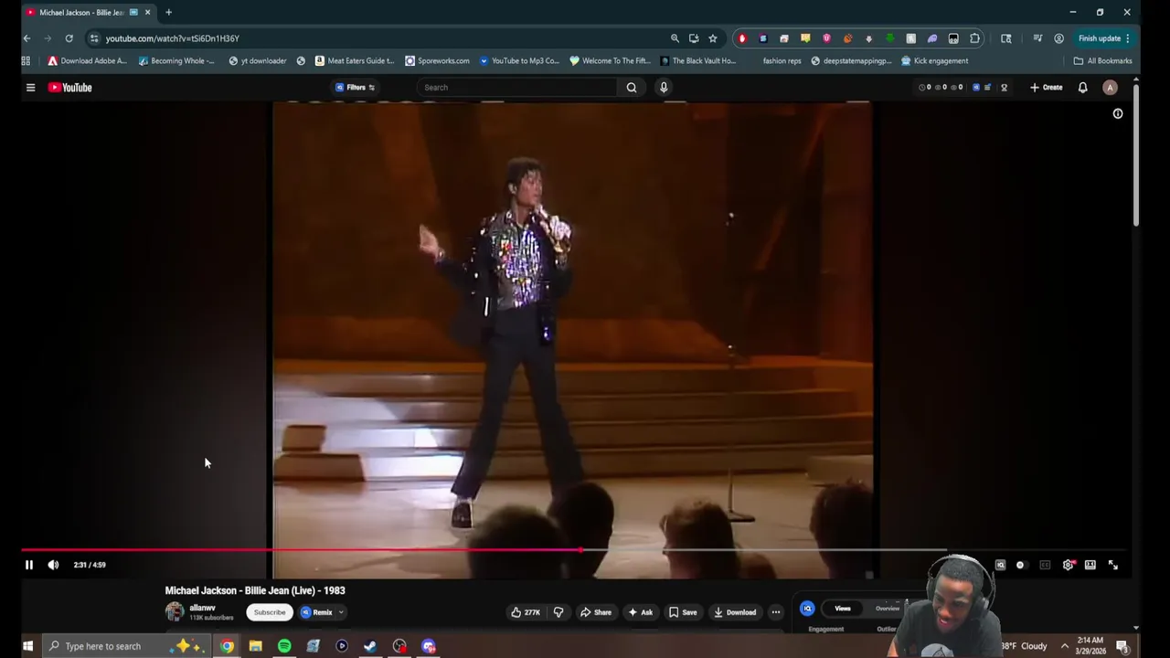Open the Download Adobe bookmark
Viewport: 1170px width, 658px height.
pos(87,61)
